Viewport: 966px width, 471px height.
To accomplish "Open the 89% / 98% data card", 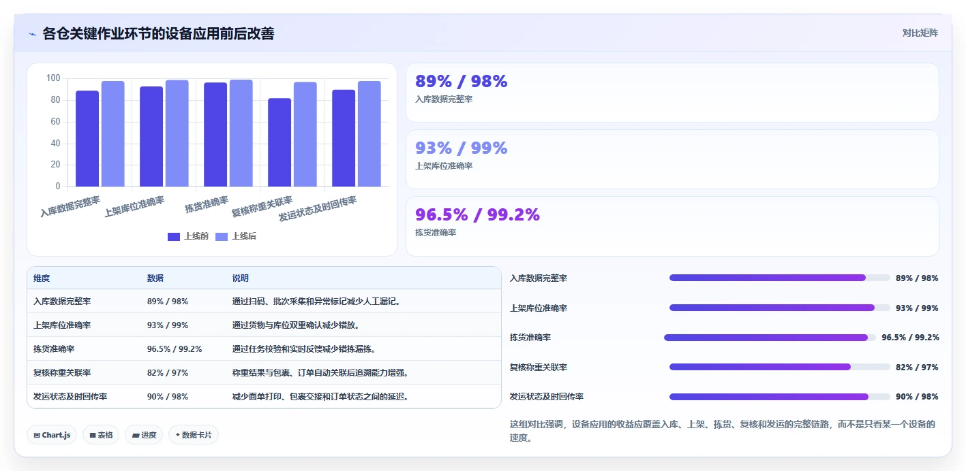I will point(672,93).
